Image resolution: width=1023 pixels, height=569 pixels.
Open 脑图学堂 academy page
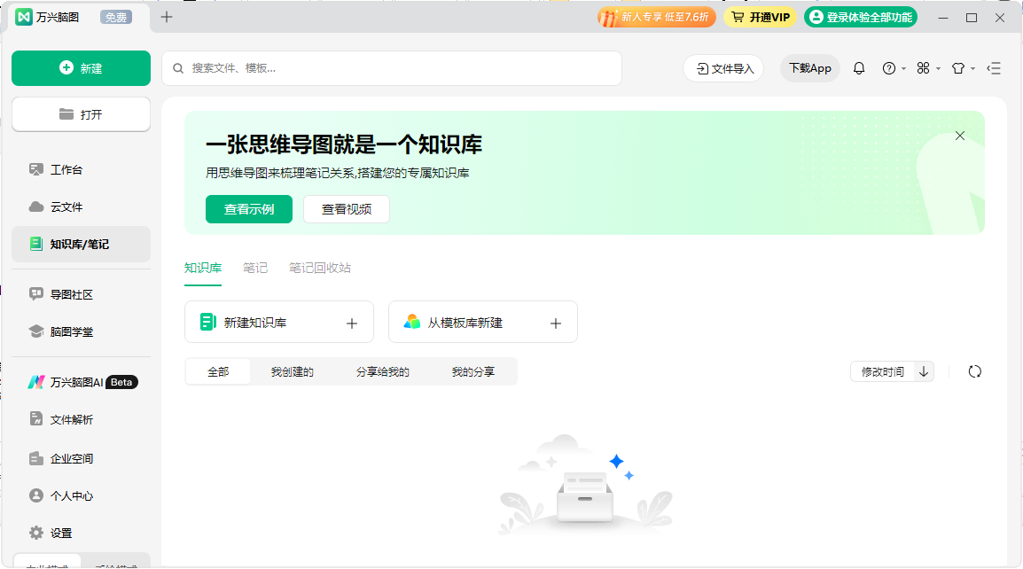coord(81,331)
